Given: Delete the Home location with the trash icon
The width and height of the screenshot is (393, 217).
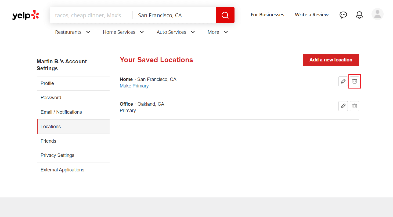Looking at the screenshot, I should [354, 81].
